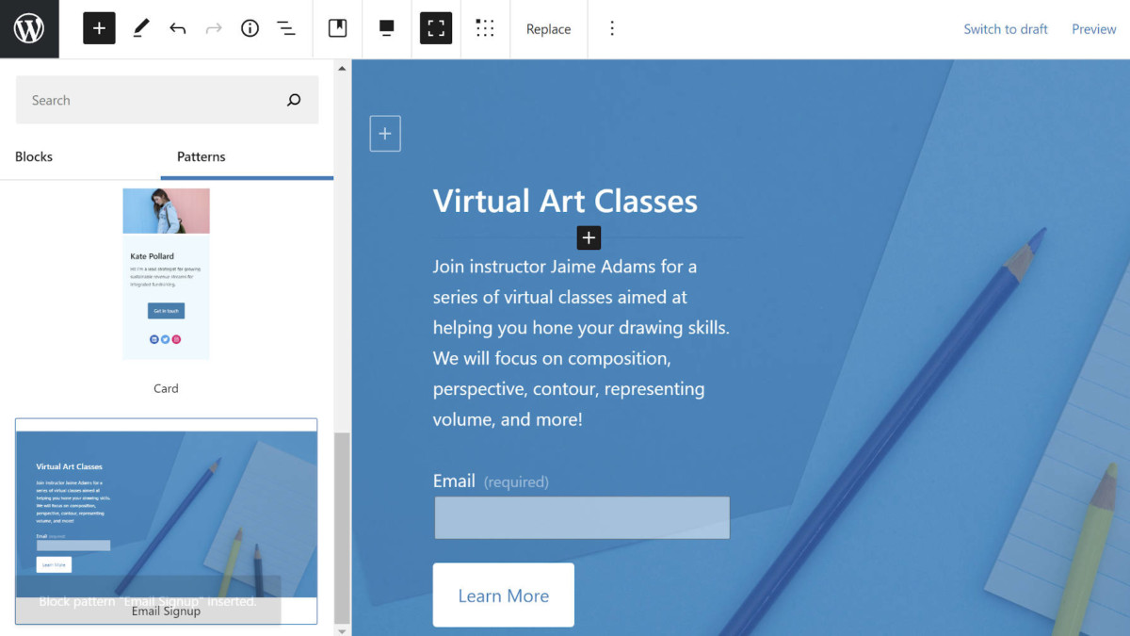Switch to the Blocks tab

click(x=34, y=156)
